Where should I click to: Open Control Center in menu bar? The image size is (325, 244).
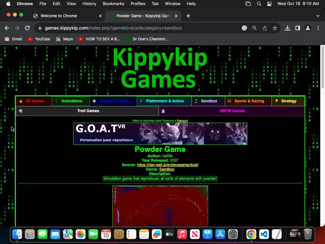point(269,4)
